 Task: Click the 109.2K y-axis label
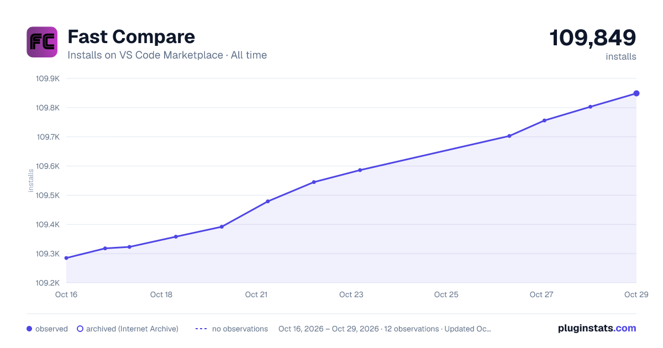(x=48, y=283)
